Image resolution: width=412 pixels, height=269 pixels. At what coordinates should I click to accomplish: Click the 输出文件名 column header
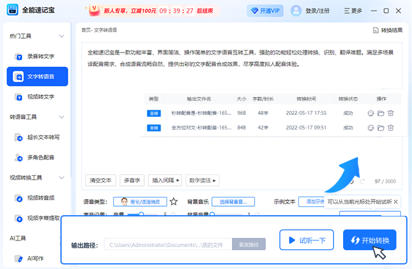click(x=199, y=99)
